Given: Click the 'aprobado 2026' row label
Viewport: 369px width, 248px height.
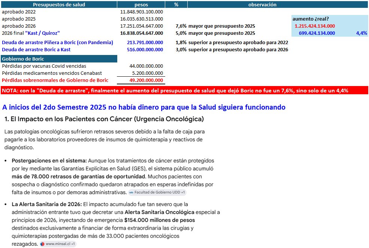Looking at the screenshot, I should pyautogui.click(x=19, y=26).
